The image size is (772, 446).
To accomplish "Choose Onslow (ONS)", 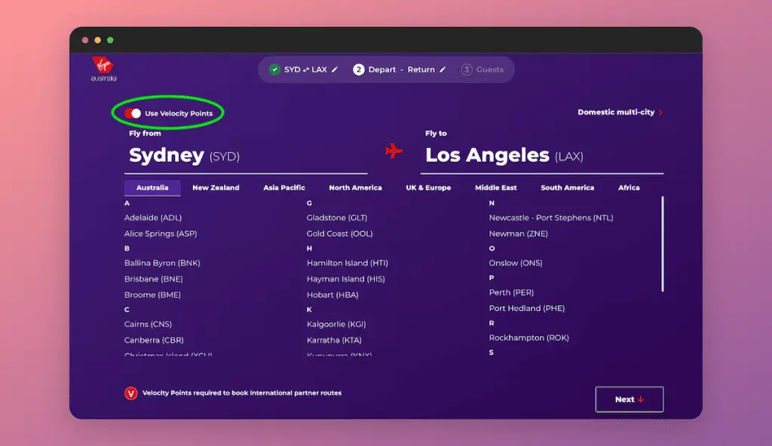I will point(516,263).
